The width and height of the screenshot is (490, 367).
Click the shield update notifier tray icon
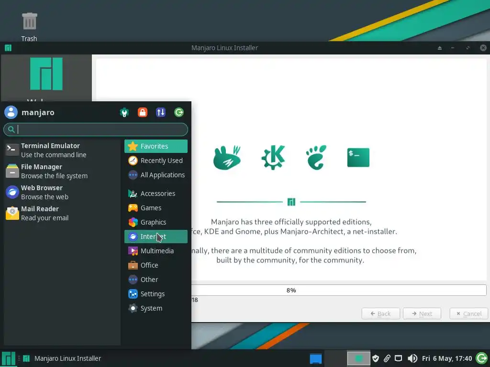376,358
